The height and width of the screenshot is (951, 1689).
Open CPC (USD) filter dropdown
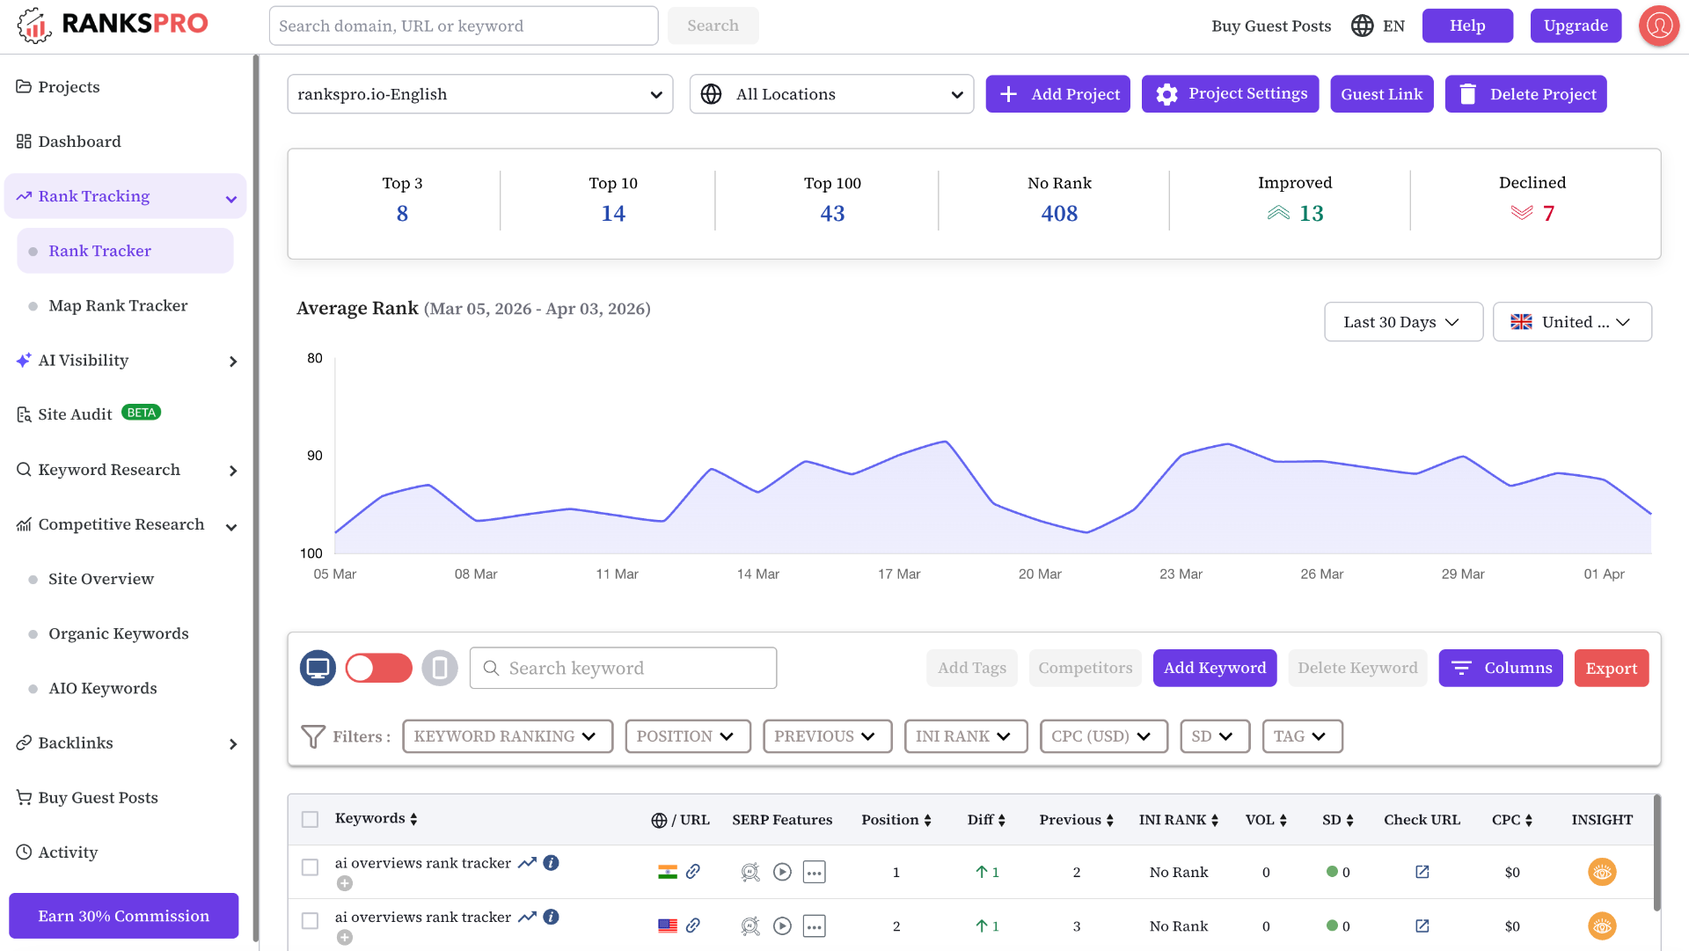coord(1103,736)
